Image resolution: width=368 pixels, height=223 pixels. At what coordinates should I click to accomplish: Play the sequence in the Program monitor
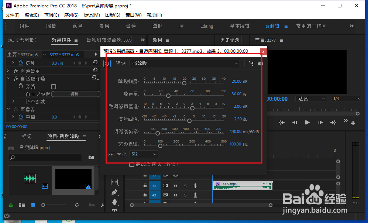(x=307, y=122)
